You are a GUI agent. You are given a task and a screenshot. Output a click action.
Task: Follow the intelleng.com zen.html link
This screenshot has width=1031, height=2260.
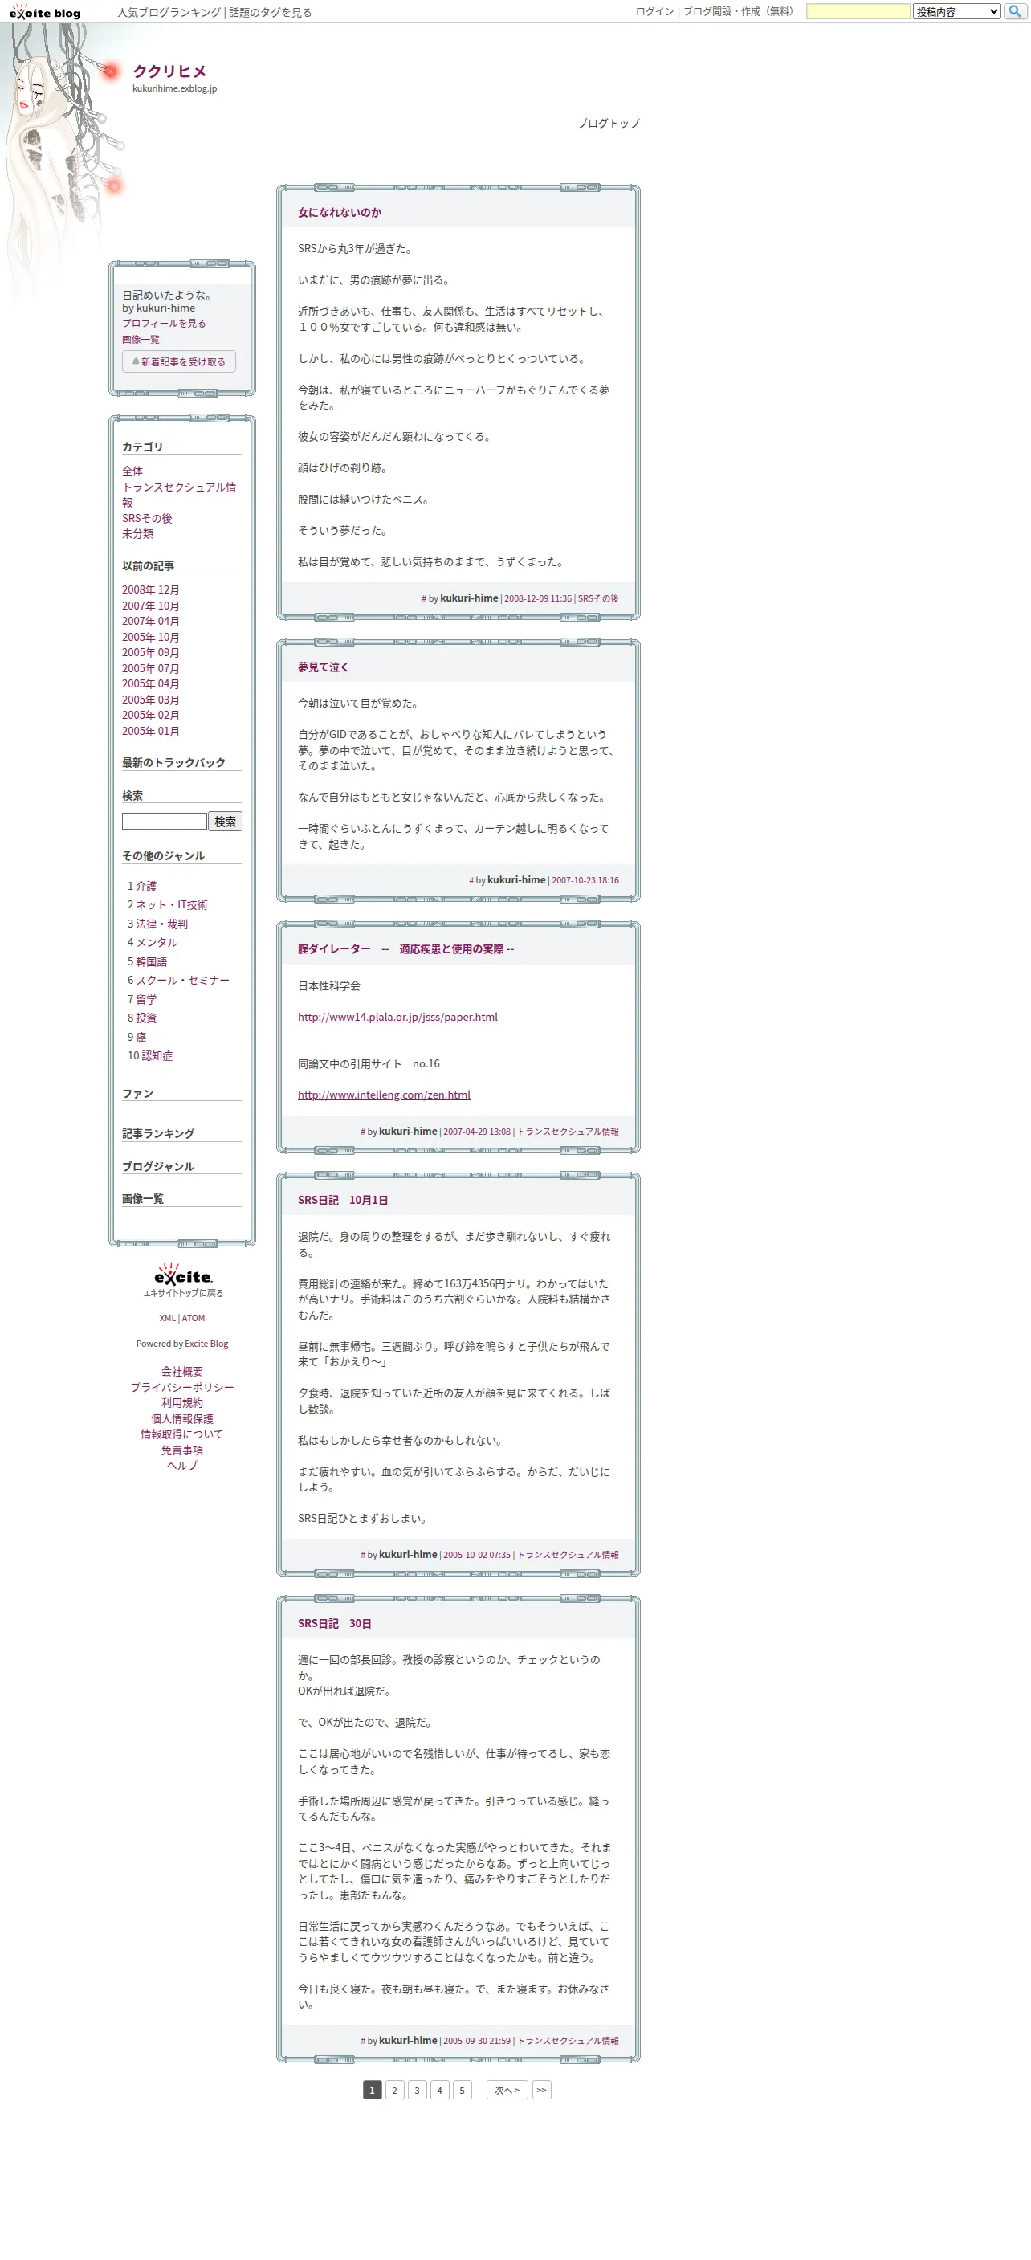point(385,1095)
